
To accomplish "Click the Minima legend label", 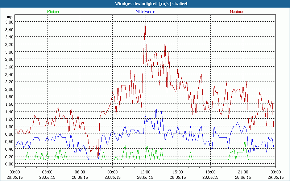I will pyautogui.click(x=53, y=12).
